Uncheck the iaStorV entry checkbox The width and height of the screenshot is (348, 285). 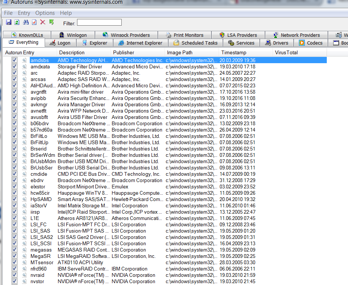pos(15,205)
